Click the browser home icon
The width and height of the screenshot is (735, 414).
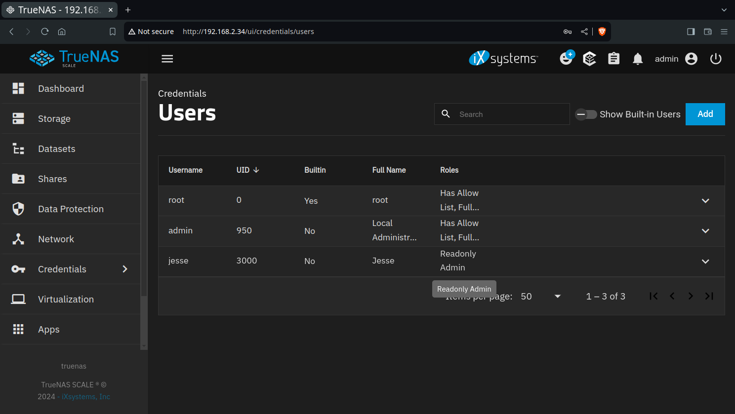point(62,32)
